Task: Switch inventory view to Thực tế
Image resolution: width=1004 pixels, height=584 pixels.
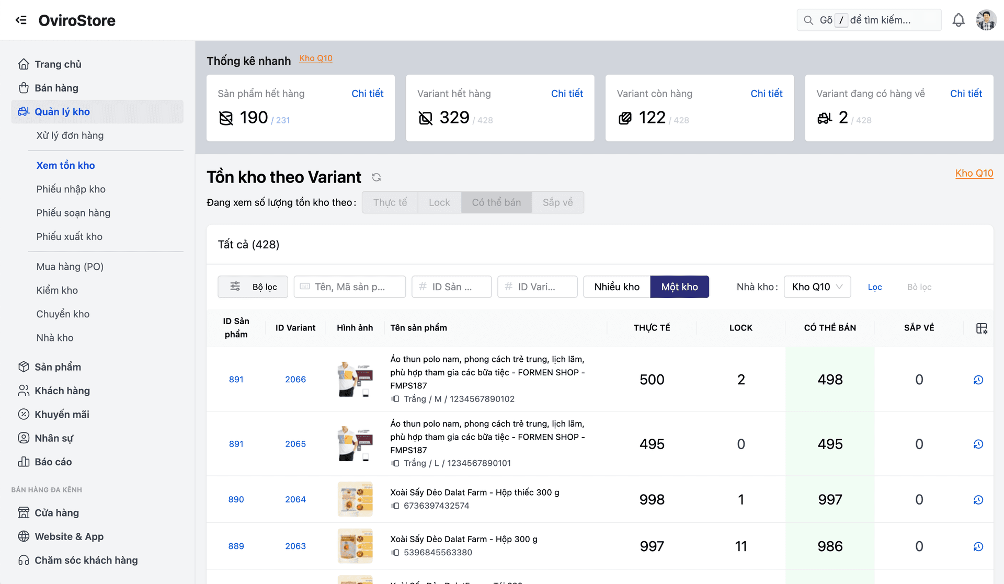Action: click(390, 202)
